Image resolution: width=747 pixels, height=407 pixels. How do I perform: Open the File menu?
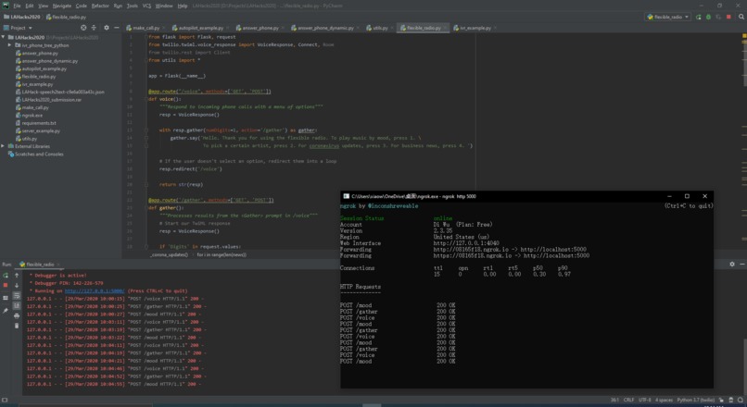point(17,6)
